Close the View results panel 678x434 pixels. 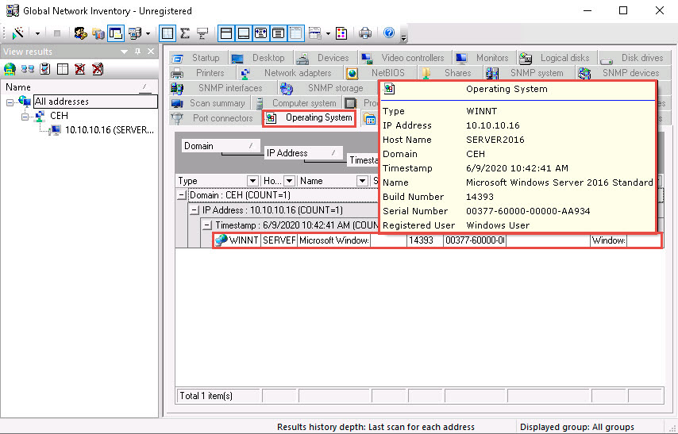(151, 51)
